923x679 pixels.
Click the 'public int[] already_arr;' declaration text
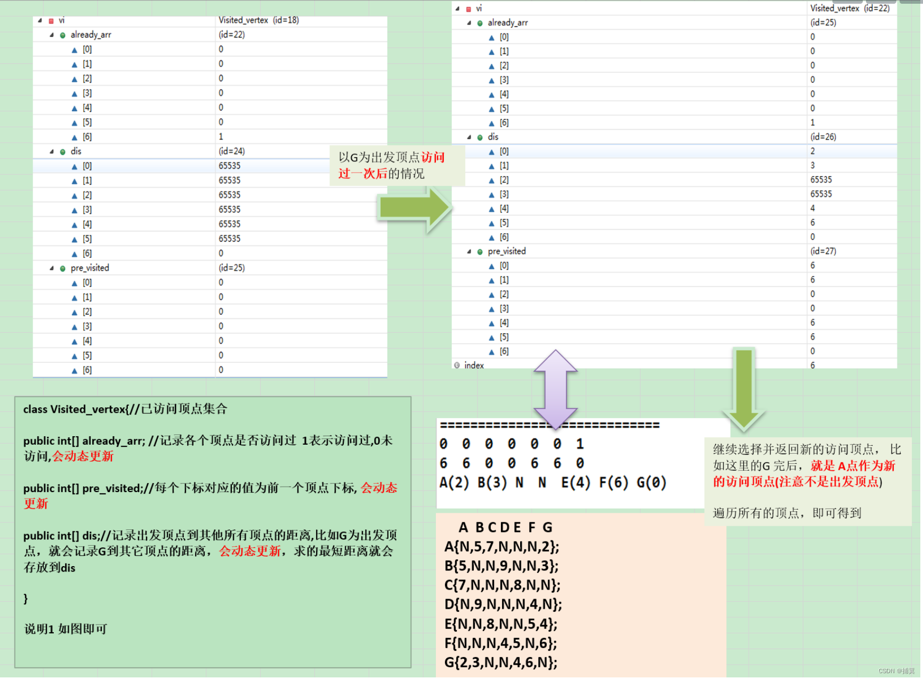coord(84,441)
